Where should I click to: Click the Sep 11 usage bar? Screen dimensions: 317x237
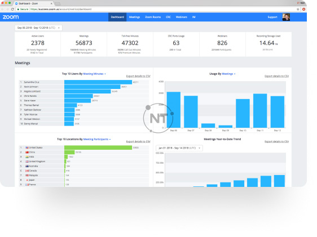(x=260, y=111)
